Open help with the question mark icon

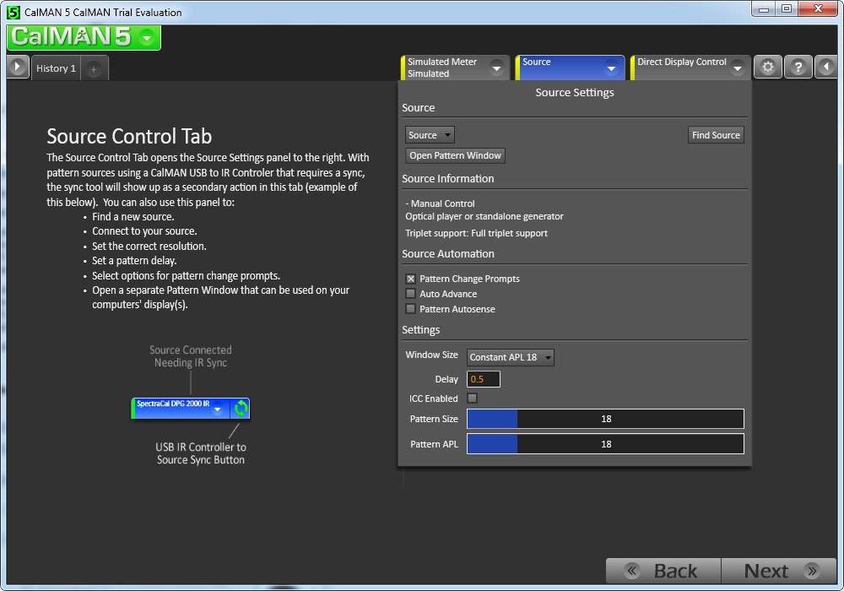798,68
